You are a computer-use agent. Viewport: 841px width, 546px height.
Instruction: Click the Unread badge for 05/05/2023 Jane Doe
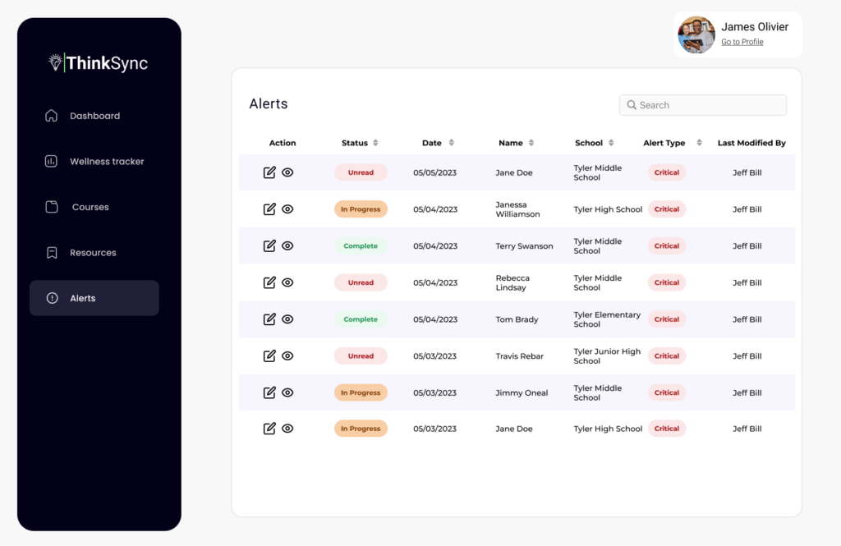coord(361,172)
